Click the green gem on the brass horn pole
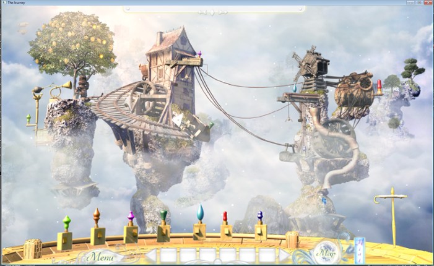Screen dimensions: 434x266 click(28, 119)
